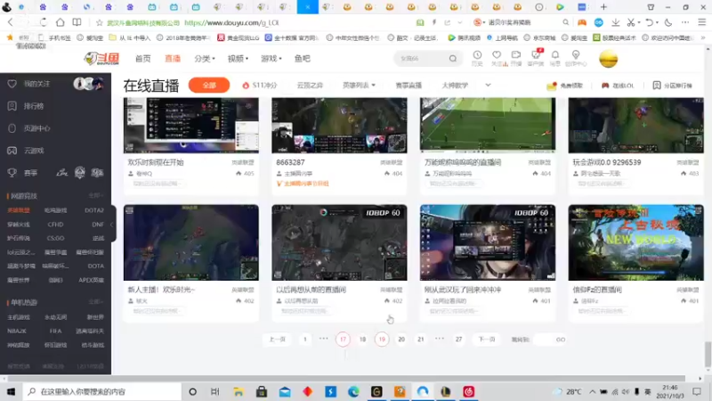
Task: Open 排行榜 in the sidebar
Action: [x=33, y=106]
